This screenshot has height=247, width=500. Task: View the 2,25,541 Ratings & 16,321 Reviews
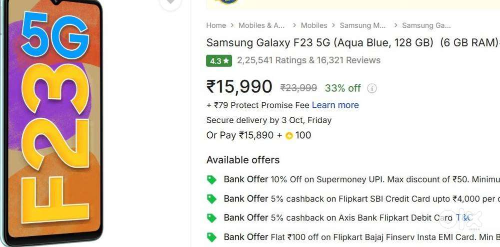coord(308,60)
